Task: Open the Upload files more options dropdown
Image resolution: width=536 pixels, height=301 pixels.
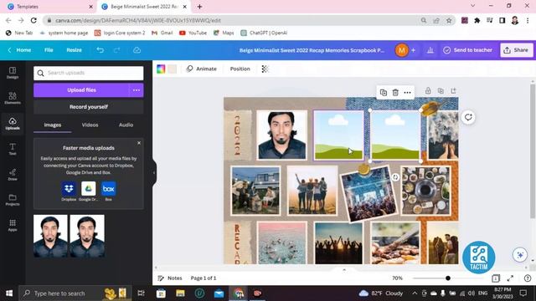Action: point(137,90)
